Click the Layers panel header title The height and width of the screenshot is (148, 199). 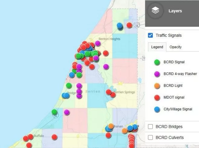175,11
